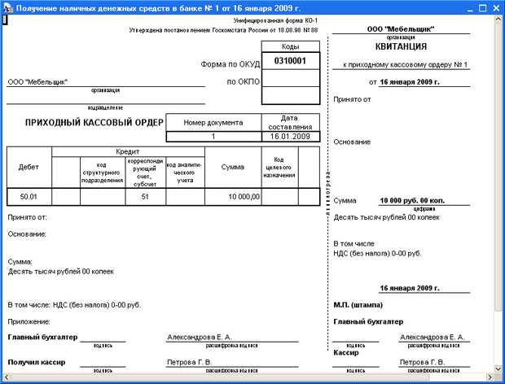The height and width of the screenshot is (384, 505).
Task: Click 'Александрова Е. А.' name in the receipt
Action: coord(433,337)
